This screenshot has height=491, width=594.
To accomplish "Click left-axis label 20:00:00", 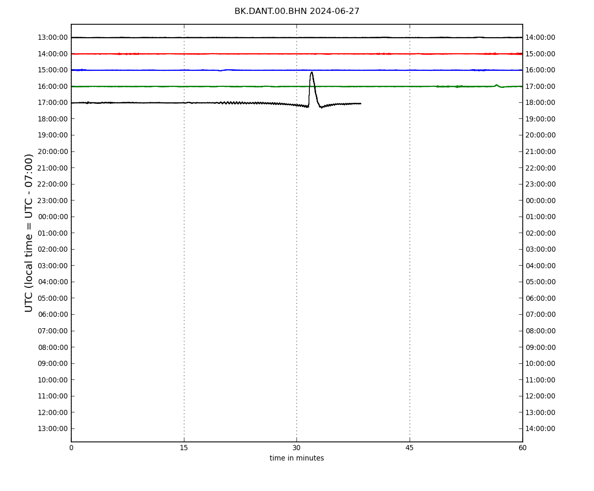I will 53,151.
